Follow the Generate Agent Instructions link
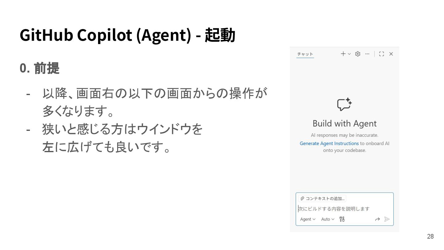The height and width of the screenshot is (250, 444). coord(329,144)
